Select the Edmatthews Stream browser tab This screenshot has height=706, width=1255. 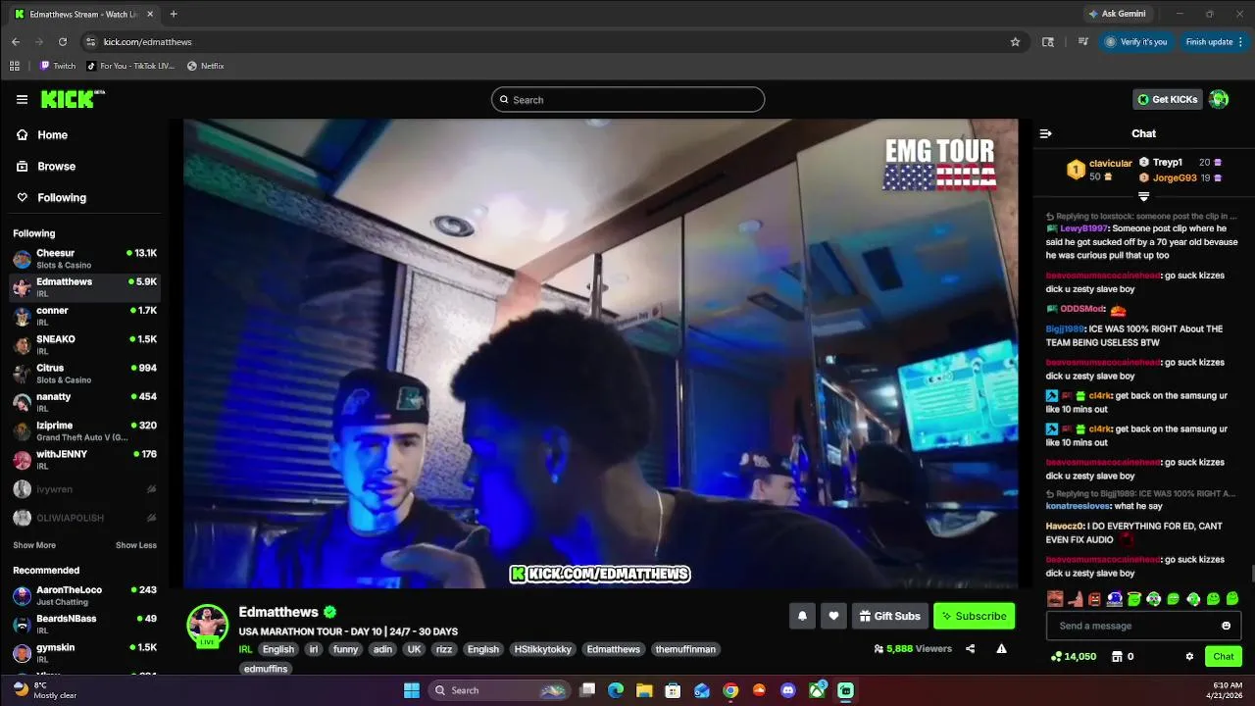pos(85,14)
